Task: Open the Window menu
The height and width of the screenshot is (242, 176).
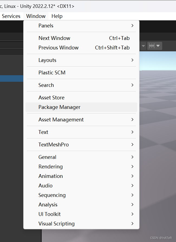Action: coord(36,16)
